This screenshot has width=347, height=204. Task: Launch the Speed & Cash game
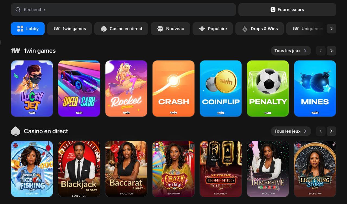tap(79, 88)
